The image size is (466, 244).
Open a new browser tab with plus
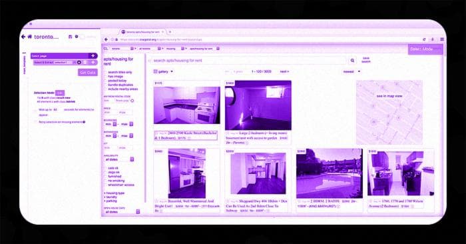coord(170,32)
